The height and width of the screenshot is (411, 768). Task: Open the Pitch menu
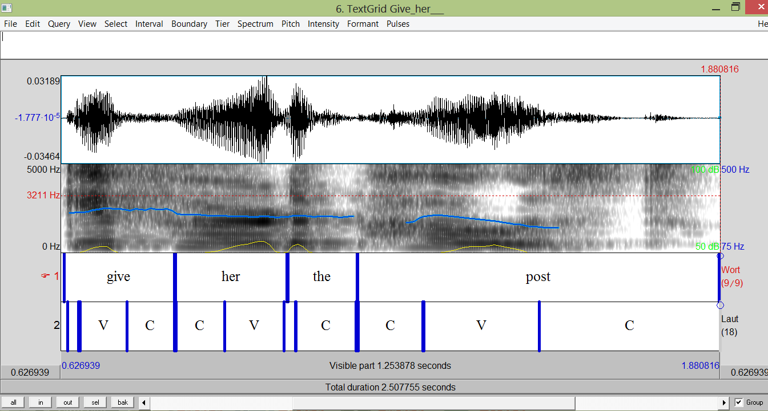pyautogui.click(x=290, y=24)
